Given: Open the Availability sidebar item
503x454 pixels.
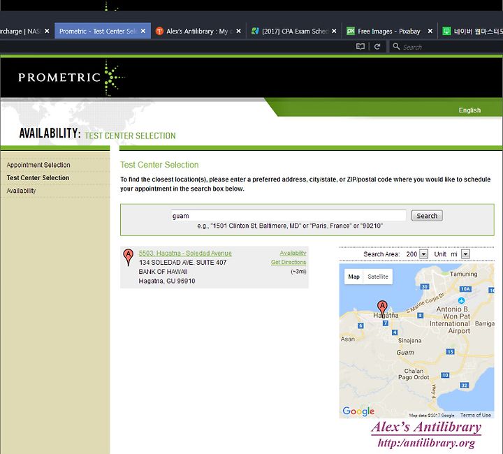Looking at the screenshot, I should click(x=21, y=191).
